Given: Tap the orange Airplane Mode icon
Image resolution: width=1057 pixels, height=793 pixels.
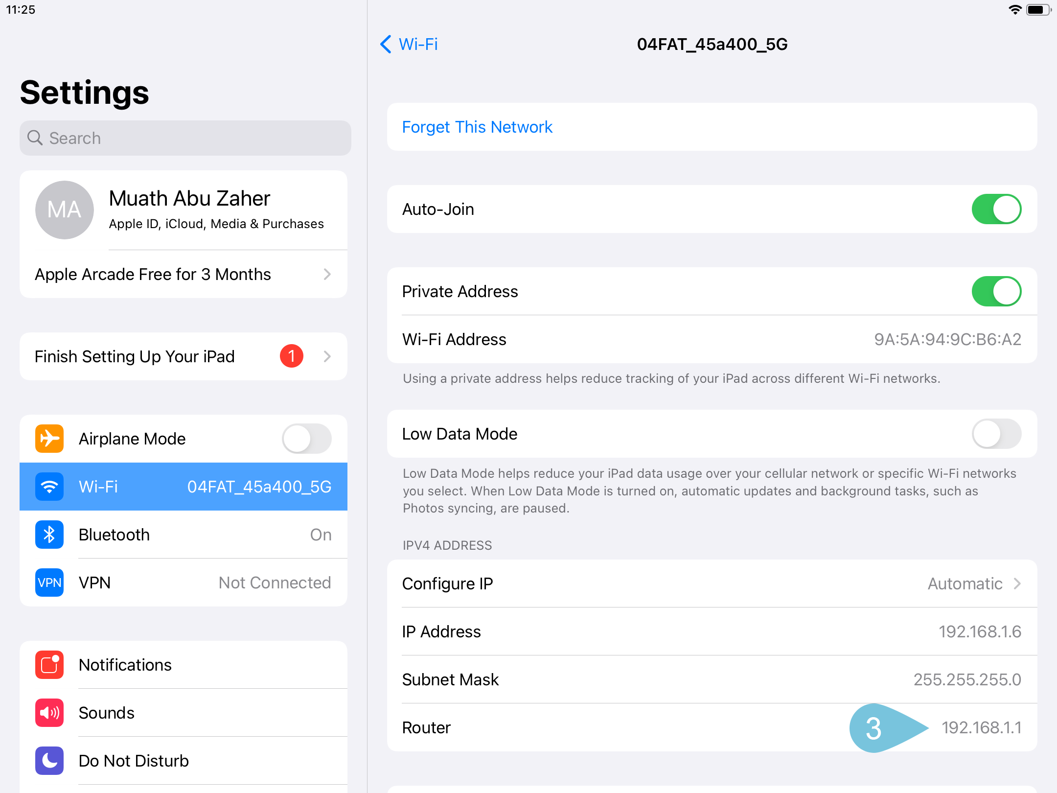Looking at the screenshot, I should 49,439.
